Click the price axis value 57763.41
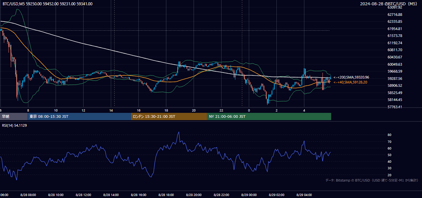The height and width of the screenshot is (198, 422). tap(395, 107)
